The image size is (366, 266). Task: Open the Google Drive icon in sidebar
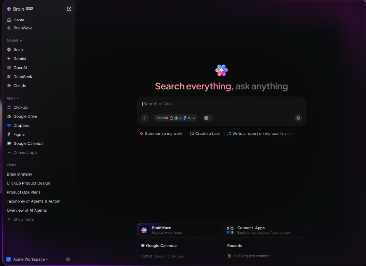point(9,117)
